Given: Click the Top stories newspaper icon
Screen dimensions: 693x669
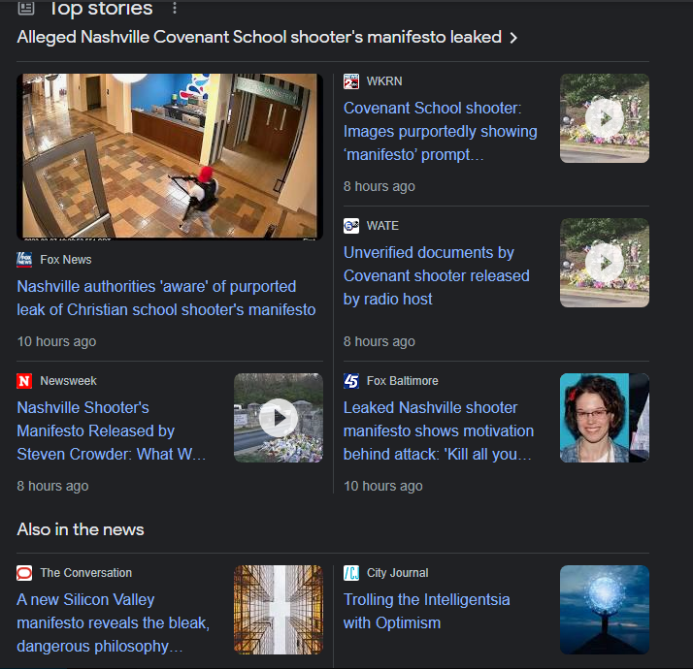Looking at the screenshot, I should 26,8.
